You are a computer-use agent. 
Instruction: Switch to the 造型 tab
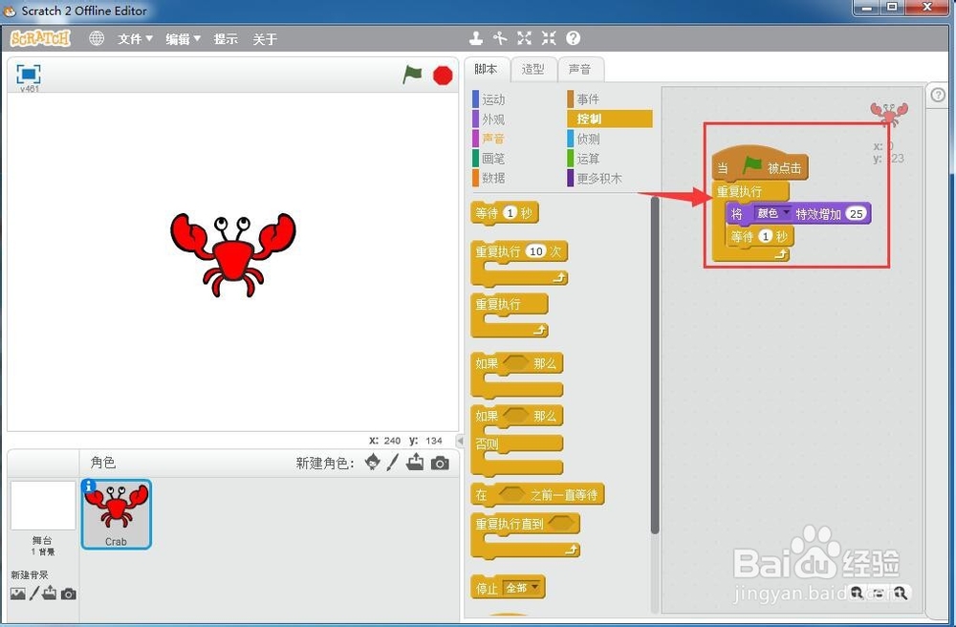[x=533, y=70]
